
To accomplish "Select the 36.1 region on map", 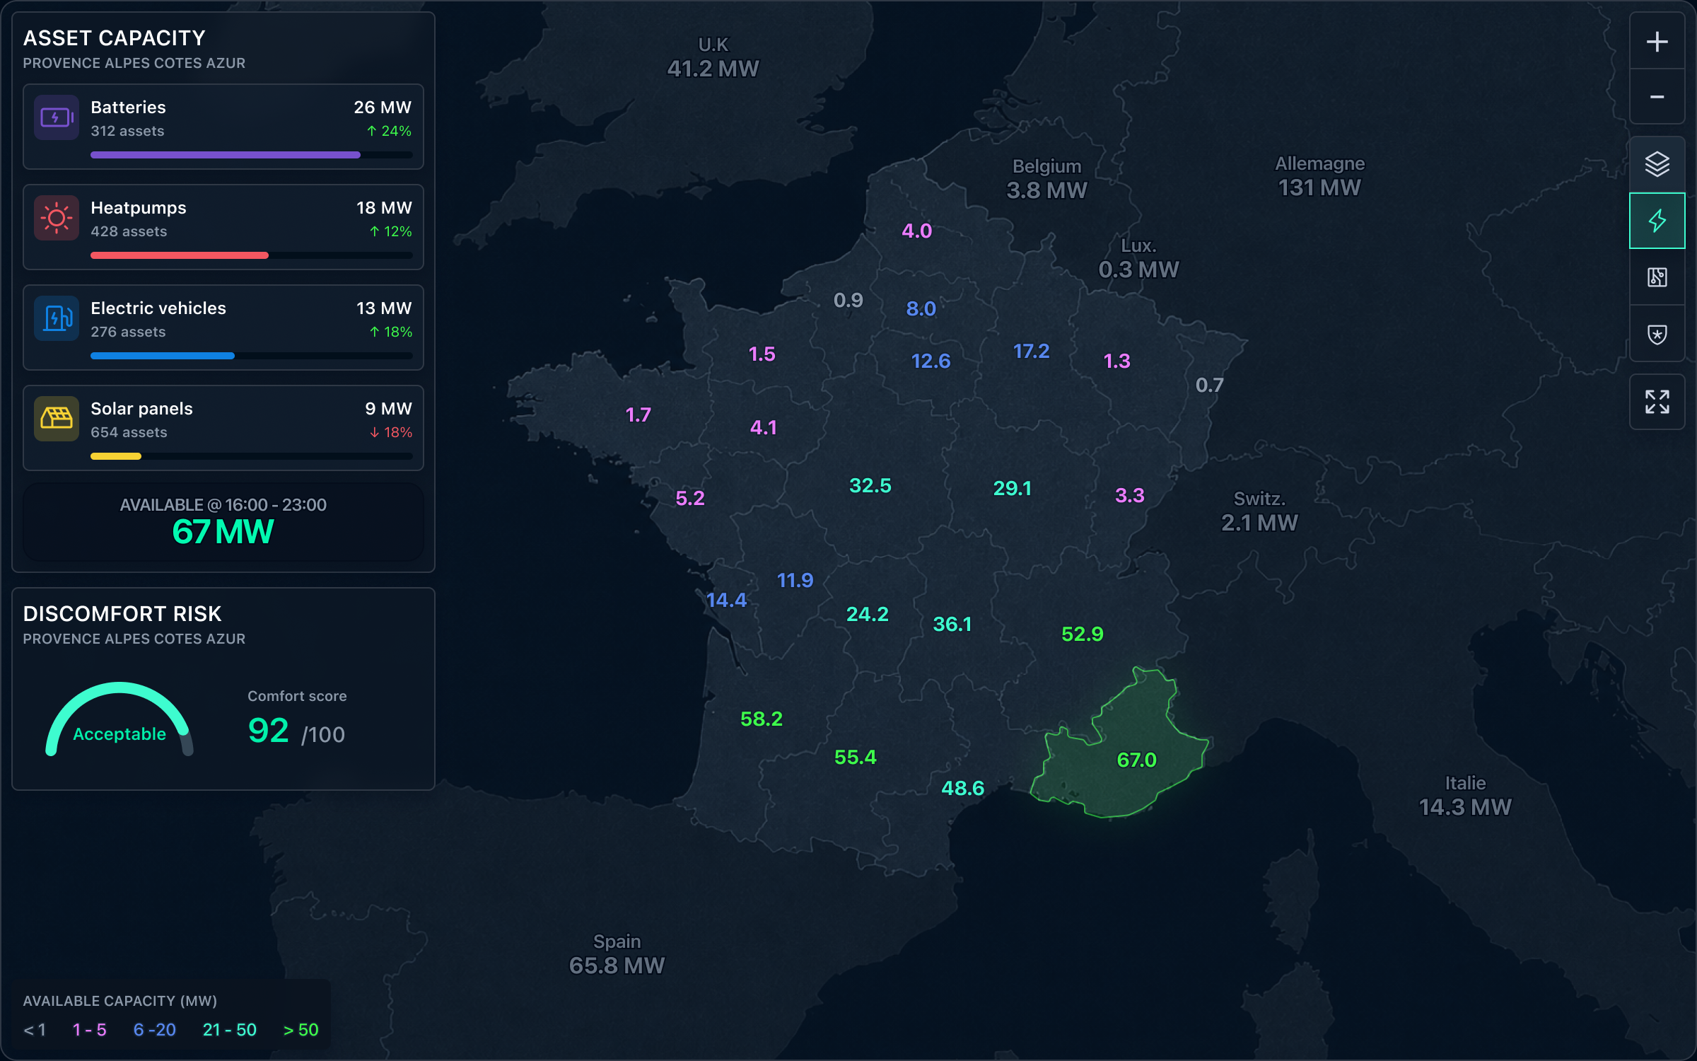I will pos(952,624).
